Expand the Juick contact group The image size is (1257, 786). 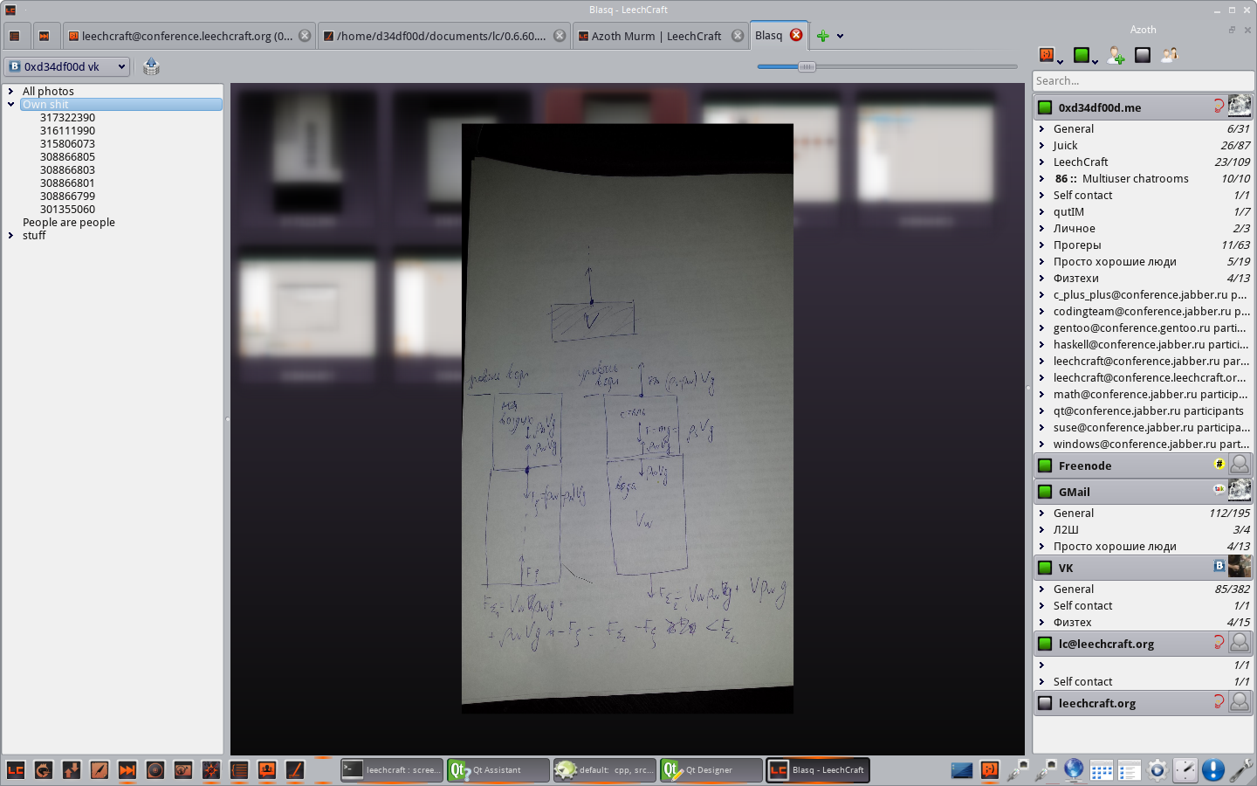point(1041,145)
